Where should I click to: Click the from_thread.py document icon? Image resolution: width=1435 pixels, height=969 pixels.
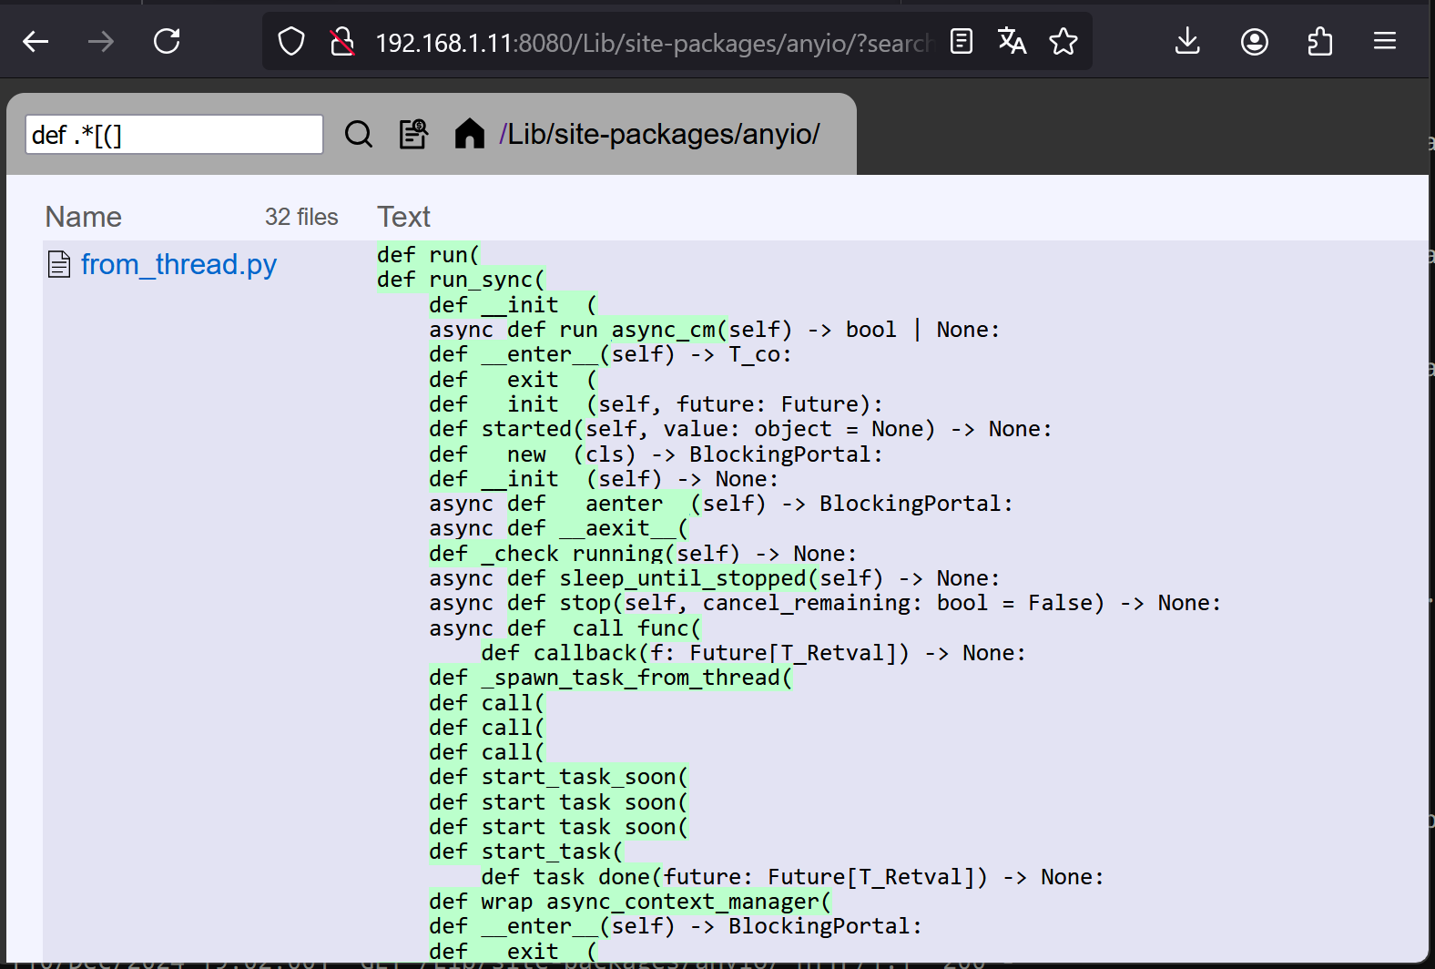[59, 264]
